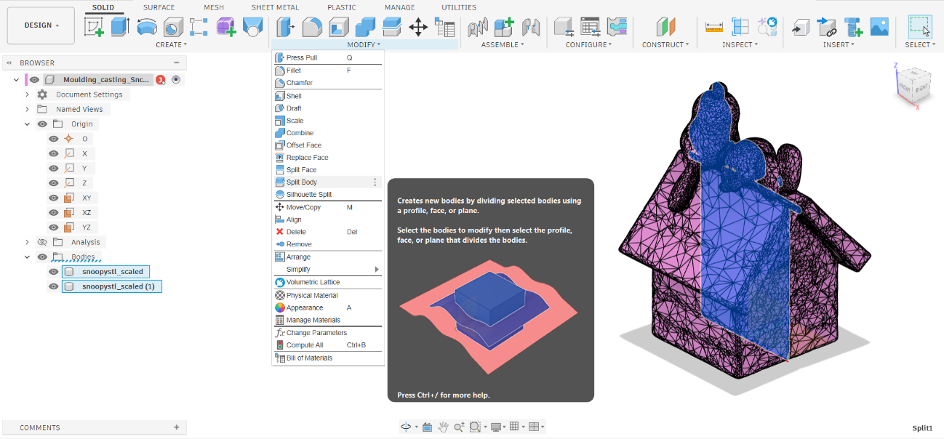Open the CREATE panel dropdown
The height and width of the screenshot is (439, 944).
click(x=172, y=44)
